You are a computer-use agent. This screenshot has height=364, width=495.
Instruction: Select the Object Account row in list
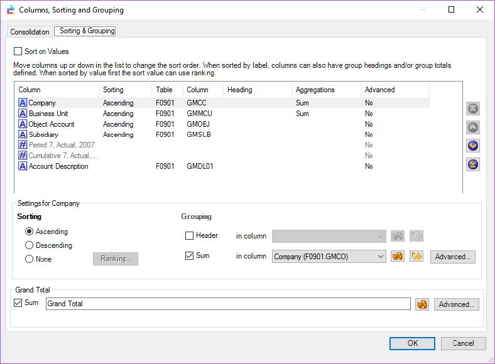(x=52, y=124)
